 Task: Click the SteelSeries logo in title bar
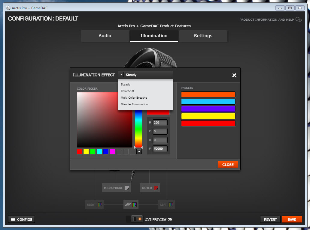pyautogui.click(x=8, y=8)
